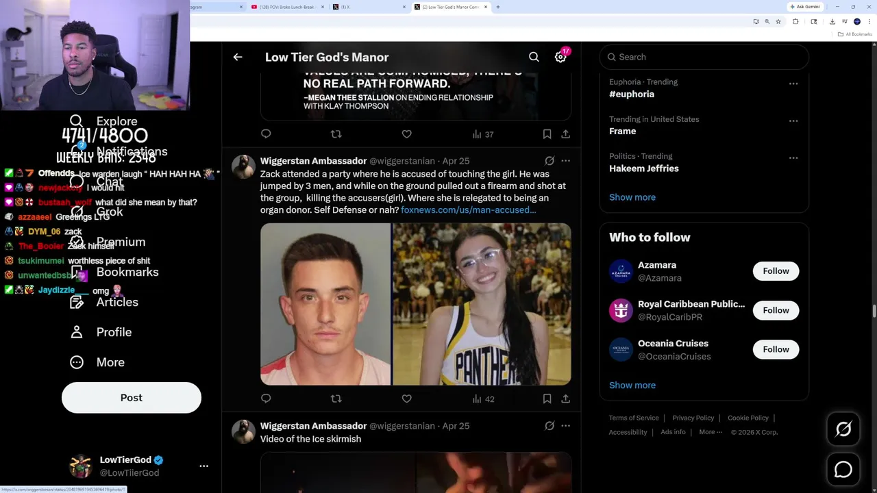Open Profile in the sidebar
The width and height of the screenshot is (877, 493).
101,332
